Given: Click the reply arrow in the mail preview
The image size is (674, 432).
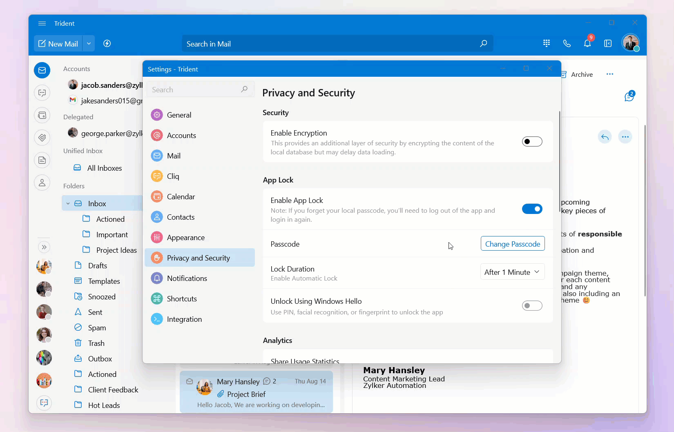Looking at the screenshot, I should pos(605,137).
